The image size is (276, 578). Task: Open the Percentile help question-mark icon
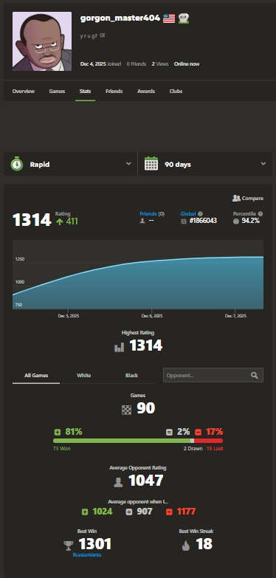261,213
